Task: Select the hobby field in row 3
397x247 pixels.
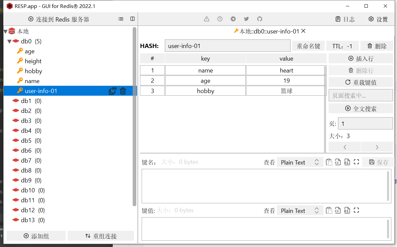Action: [x=205, y=91]
